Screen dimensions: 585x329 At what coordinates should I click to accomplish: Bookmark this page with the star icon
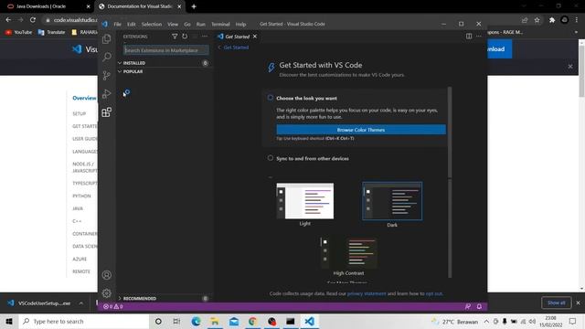[x=537, y=20]
